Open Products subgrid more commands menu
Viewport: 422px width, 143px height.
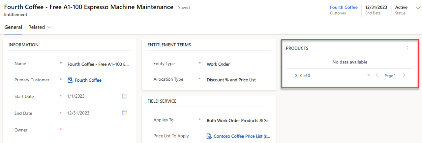click(x=407, y=48)
